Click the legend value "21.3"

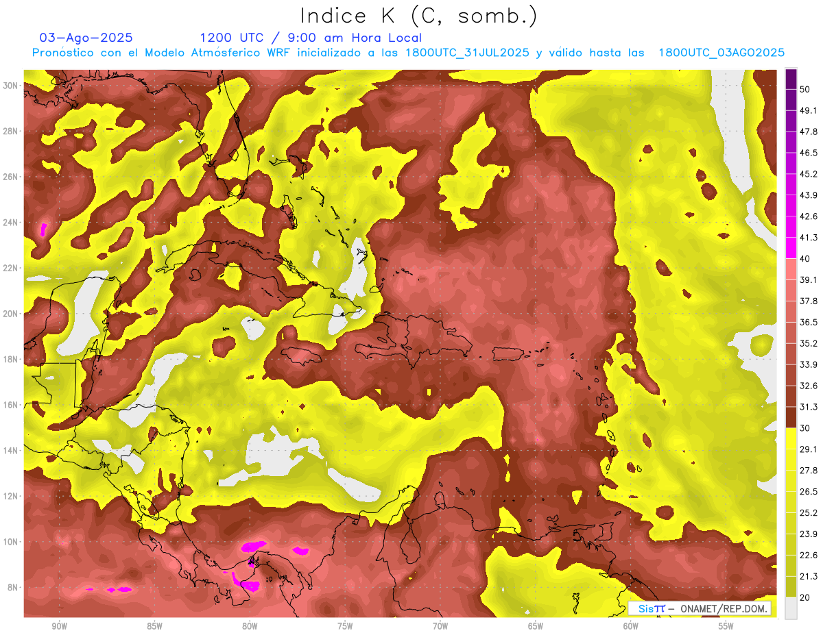pyautogui.click(x=809, y=576)
